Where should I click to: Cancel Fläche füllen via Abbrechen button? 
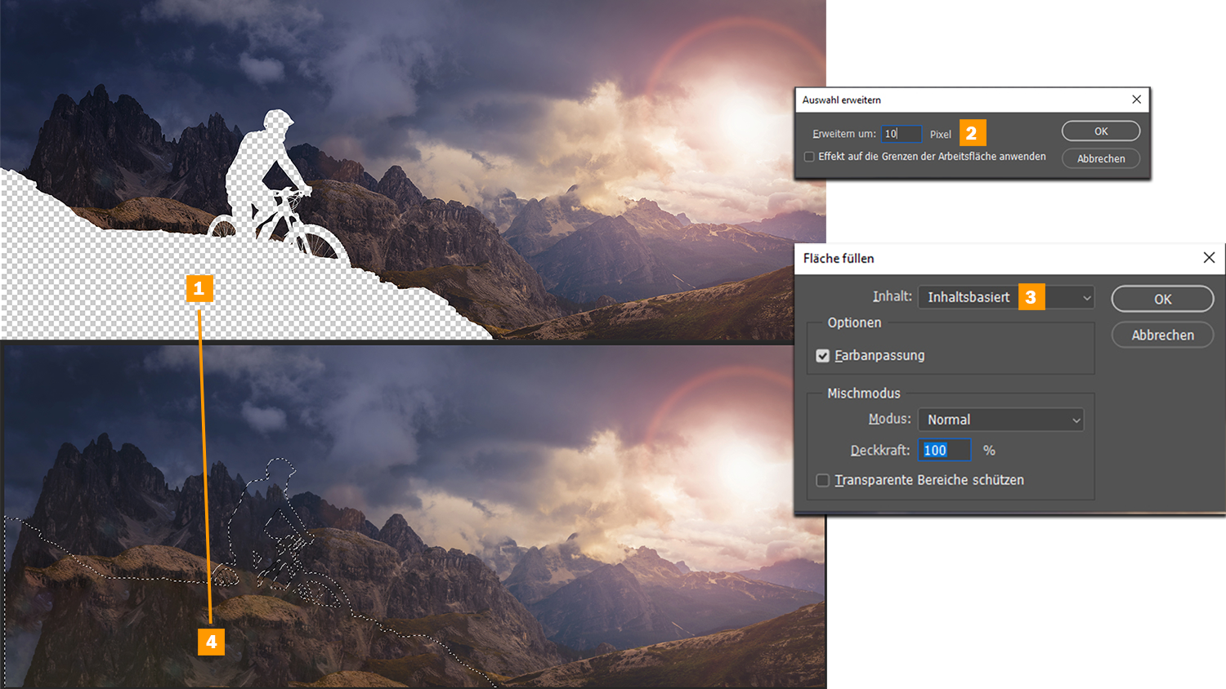1161,335
